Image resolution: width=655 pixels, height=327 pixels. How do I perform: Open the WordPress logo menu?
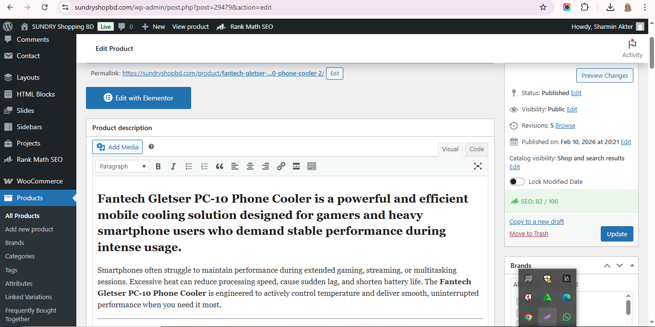(x=8, y=26)
